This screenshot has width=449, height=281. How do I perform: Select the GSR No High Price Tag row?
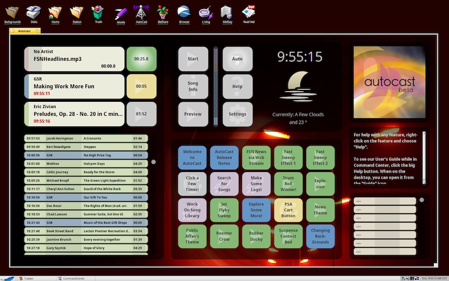pyautogui.click(x=86, y=155)
